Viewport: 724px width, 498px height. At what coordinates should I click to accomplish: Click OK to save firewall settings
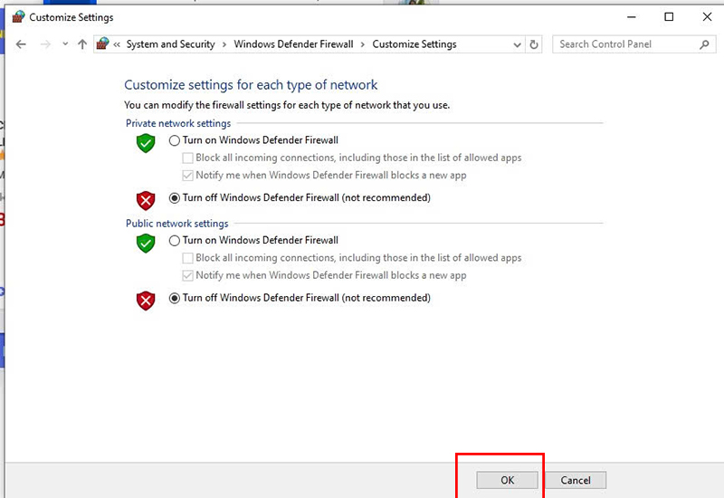(x=507, y=480)
